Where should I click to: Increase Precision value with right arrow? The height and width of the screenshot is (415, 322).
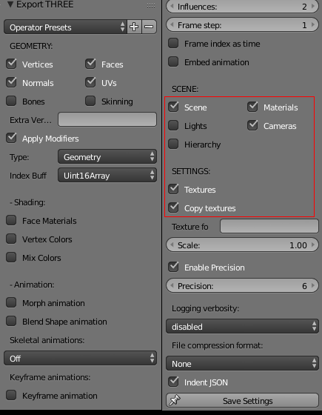tap(313, 285)
